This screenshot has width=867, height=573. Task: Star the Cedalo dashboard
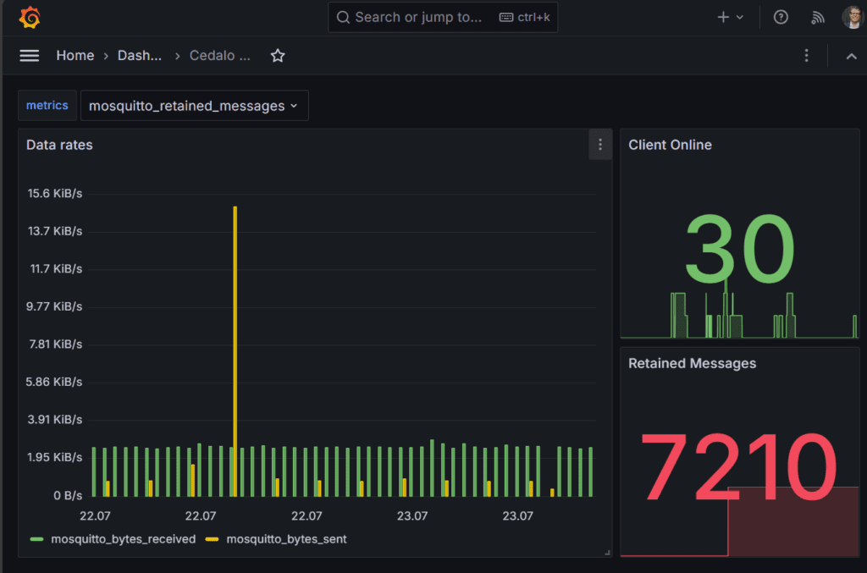click(278, 55)
